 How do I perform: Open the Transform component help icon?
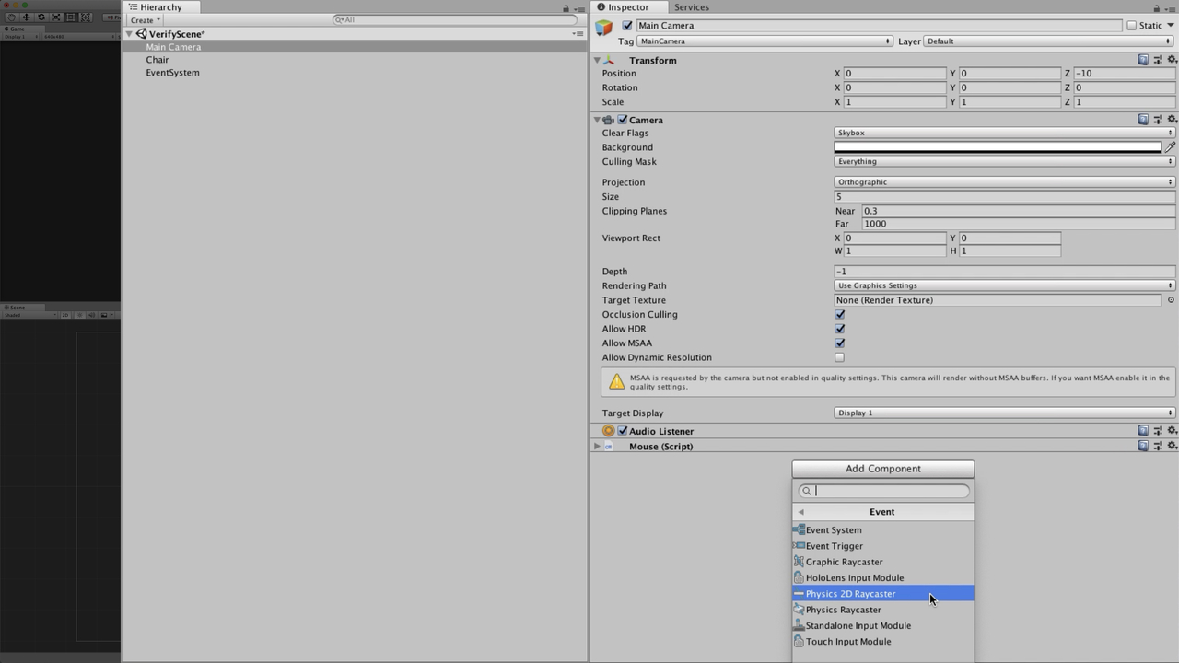point(1143,60)
